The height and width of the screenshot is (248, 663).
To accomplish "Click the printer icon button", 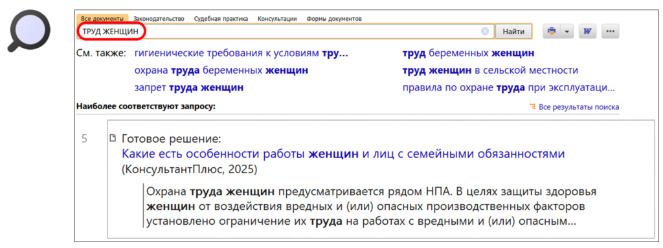I will pyautogui.click(x=552, y=31).
